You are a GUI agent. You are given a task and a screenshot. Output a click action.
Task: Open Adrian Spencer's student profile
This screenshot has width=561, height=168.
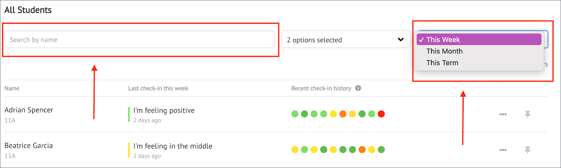[x=29, y=110]
